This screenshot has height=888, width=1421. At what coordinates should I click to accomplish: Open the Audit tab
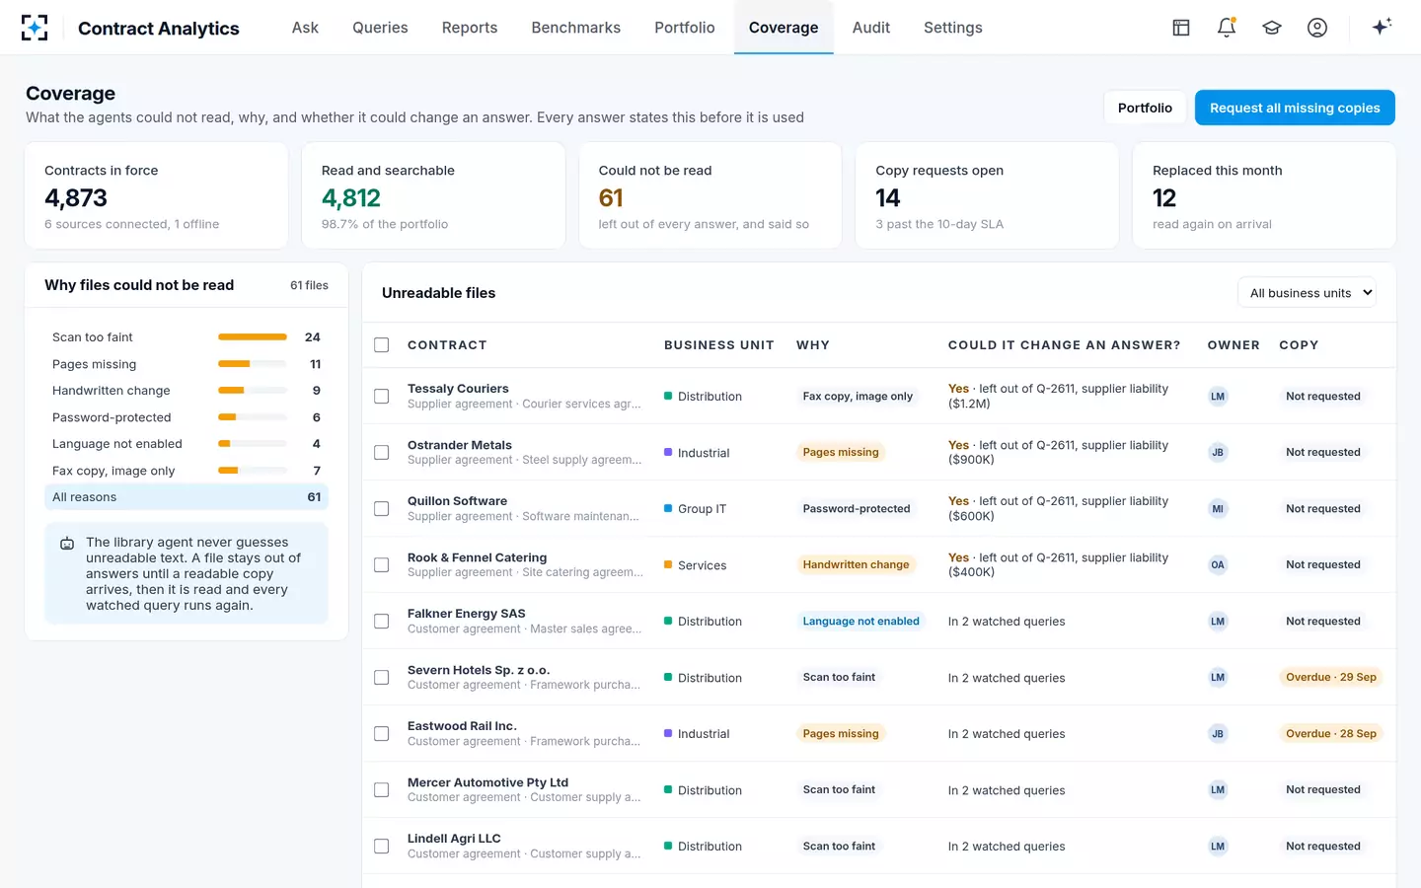[871, 28]
